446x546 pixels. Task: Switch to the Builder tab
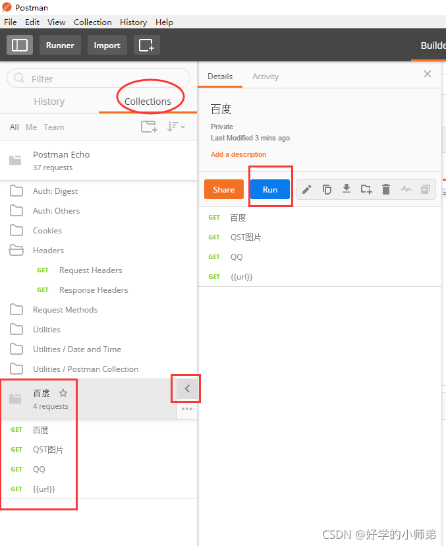coord(433,45)
